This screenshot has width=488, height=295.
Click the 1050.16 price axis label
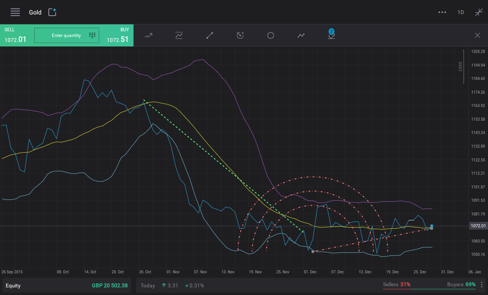[x=478, y=254]
